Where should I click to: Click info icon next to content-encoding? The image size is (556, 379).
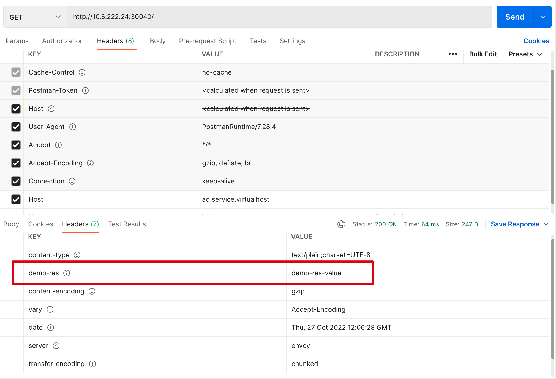[92, 291]
